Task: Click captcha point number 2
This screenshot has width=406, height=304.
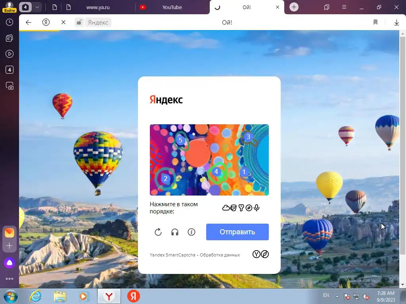Action: [x=165, y=179]
